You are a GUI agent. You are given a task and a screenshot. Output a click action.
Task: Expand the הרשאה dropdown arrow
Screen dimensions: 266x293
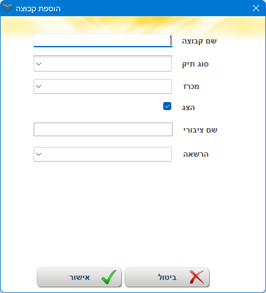pos(39,154)
